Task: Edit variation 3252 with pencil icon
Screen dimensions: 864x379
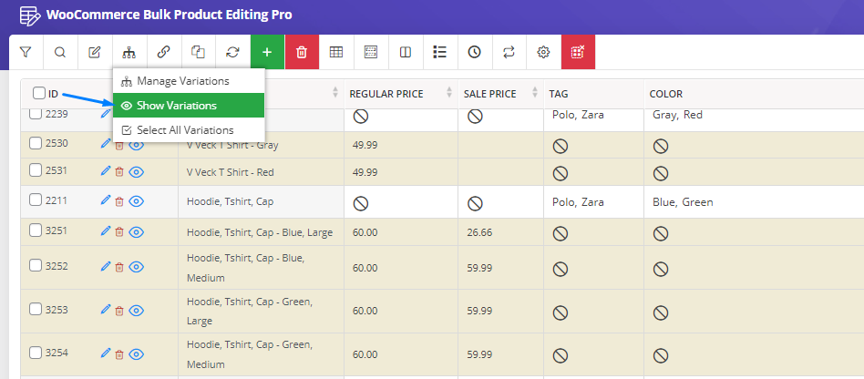Action: point(106,265)
